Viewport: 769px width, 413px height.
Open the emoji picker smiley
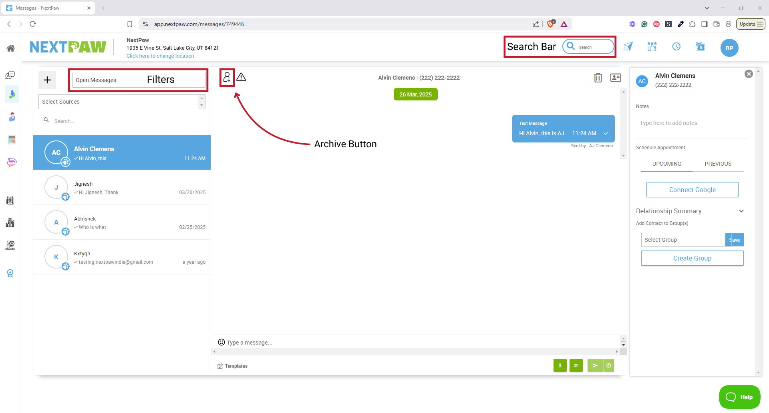(221, 342)
